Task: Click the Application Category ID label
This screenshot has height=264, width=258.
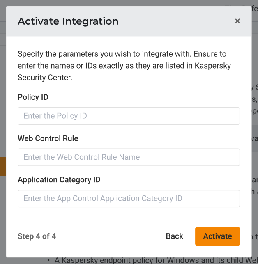Action: point(59,179)
